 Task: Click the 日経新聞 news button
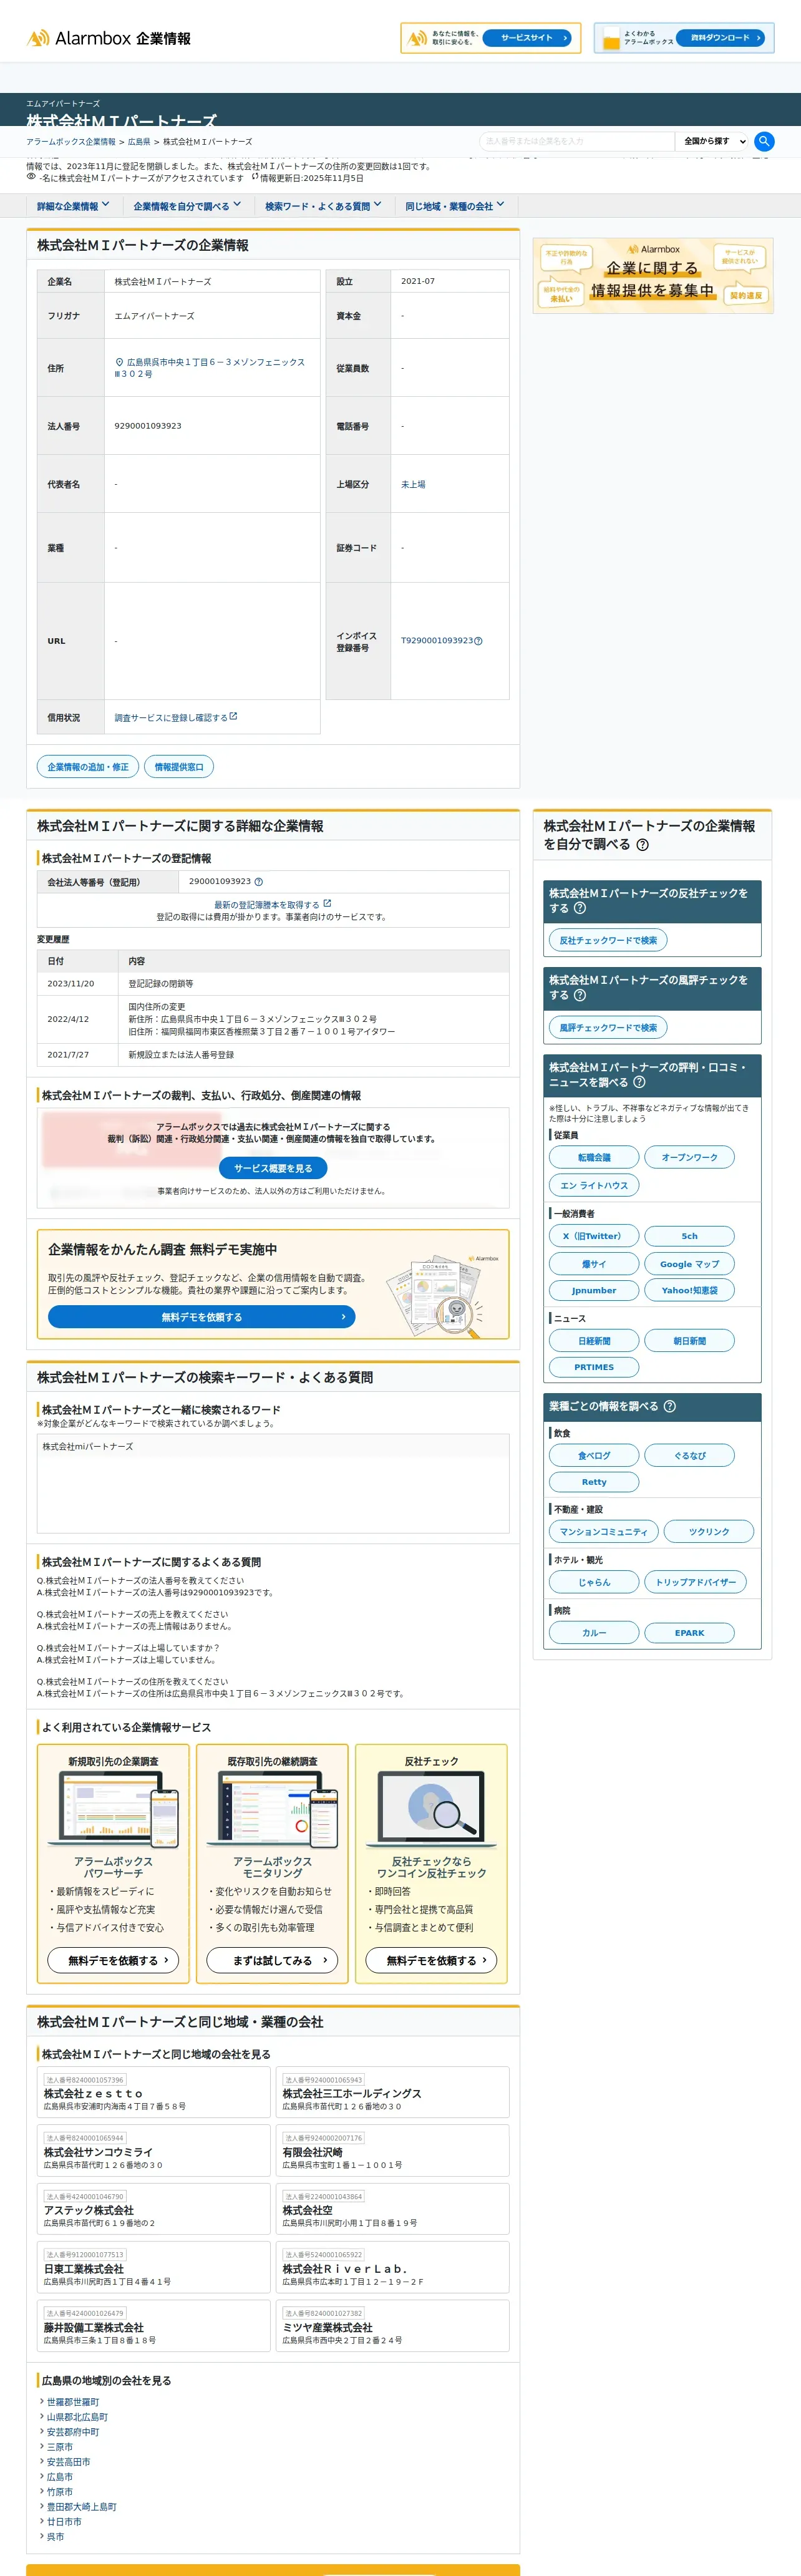click(594, 1341)
